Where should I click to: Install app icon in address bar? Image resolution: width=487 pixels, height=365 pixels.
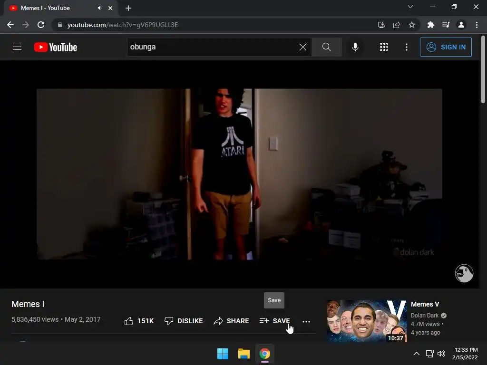pyautogui.click(x=381, y=25)
